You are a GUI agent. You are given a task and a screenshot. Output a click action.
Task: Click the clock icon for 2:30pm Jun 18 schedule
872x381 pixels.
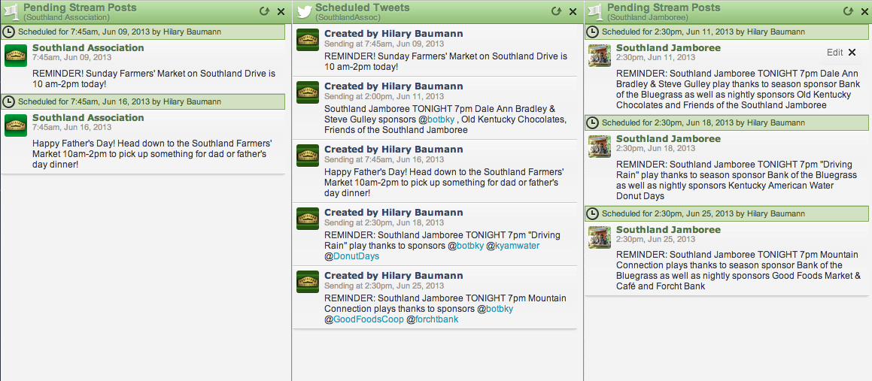pyautogui.click(x=594, y=122)
